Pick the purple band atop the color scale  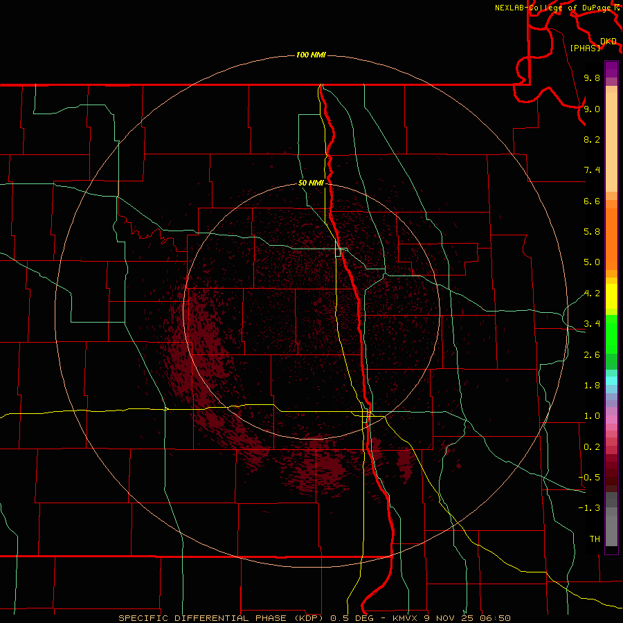[611, 69]
